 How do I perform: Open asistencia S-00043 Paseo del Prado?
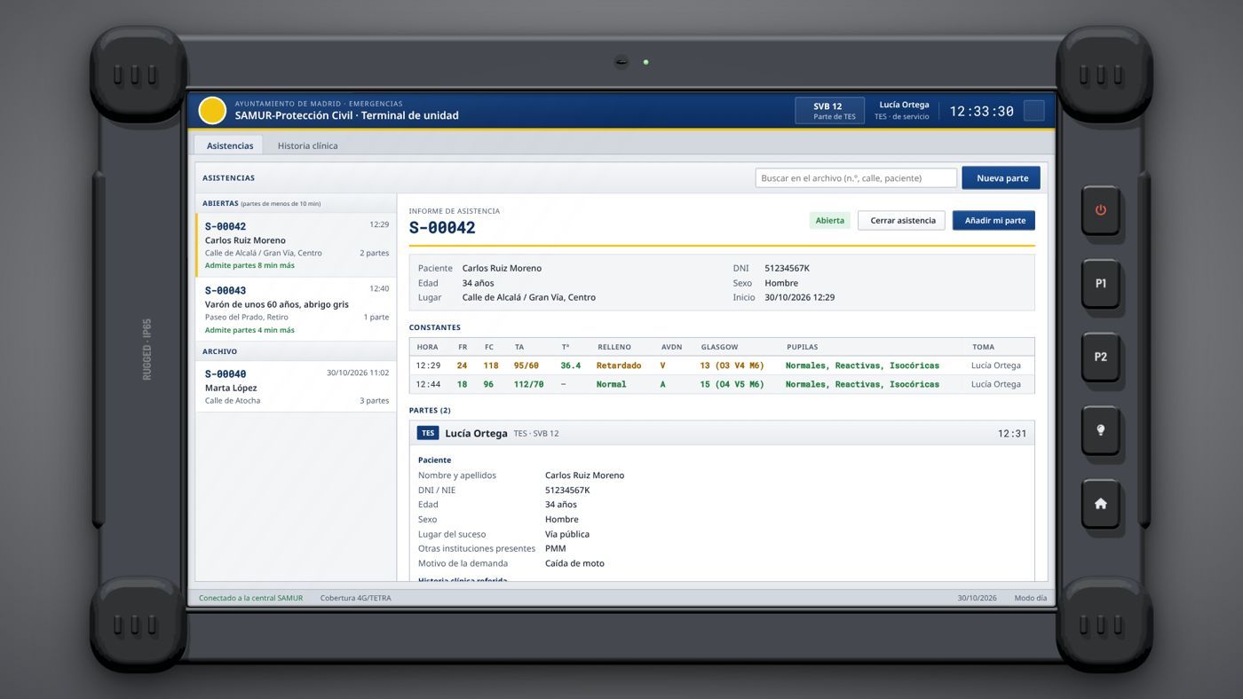[297, 310]
